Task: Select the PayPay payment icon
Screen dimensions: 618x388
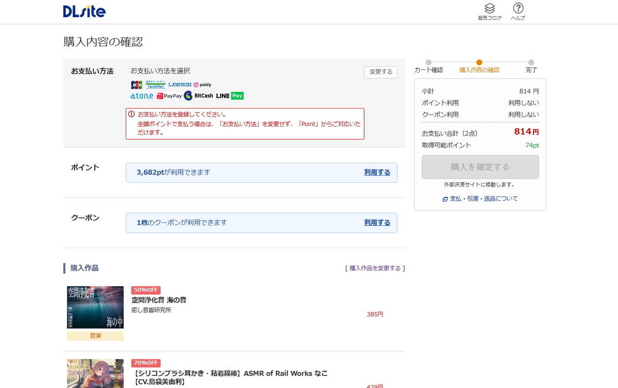Action: [170, 96]
